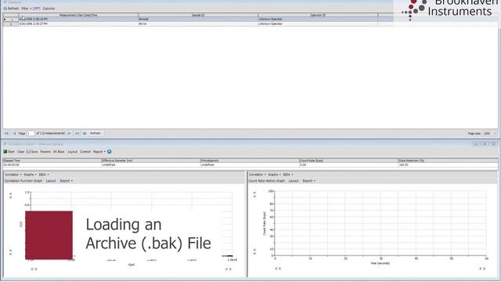Image resolution: width=501 pixels, height=282 pixels.
Task: Open Params in the correlator toolbar
Action: click(45, 151)
